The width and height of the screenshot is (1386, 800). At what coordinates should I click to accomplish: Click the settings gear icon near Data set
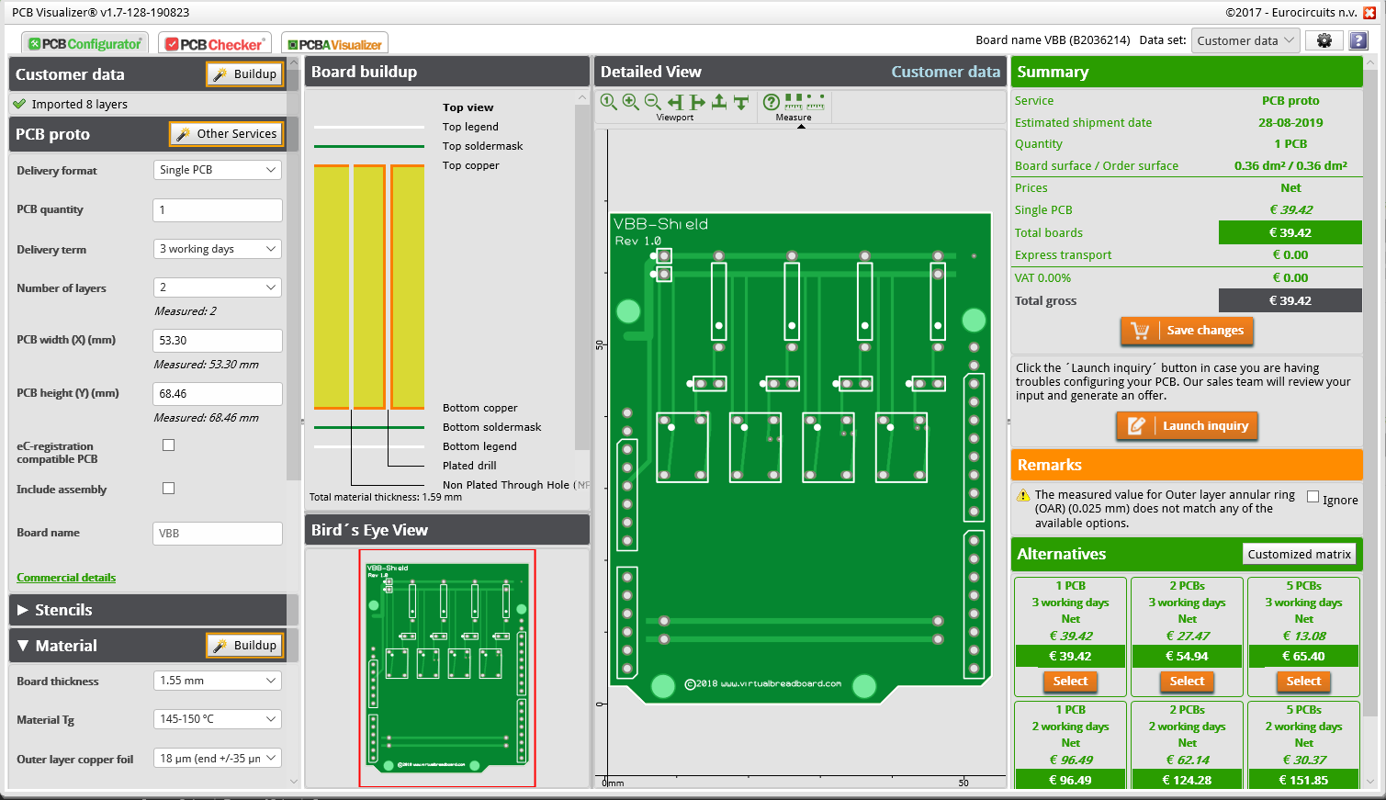pos(1324,40)
